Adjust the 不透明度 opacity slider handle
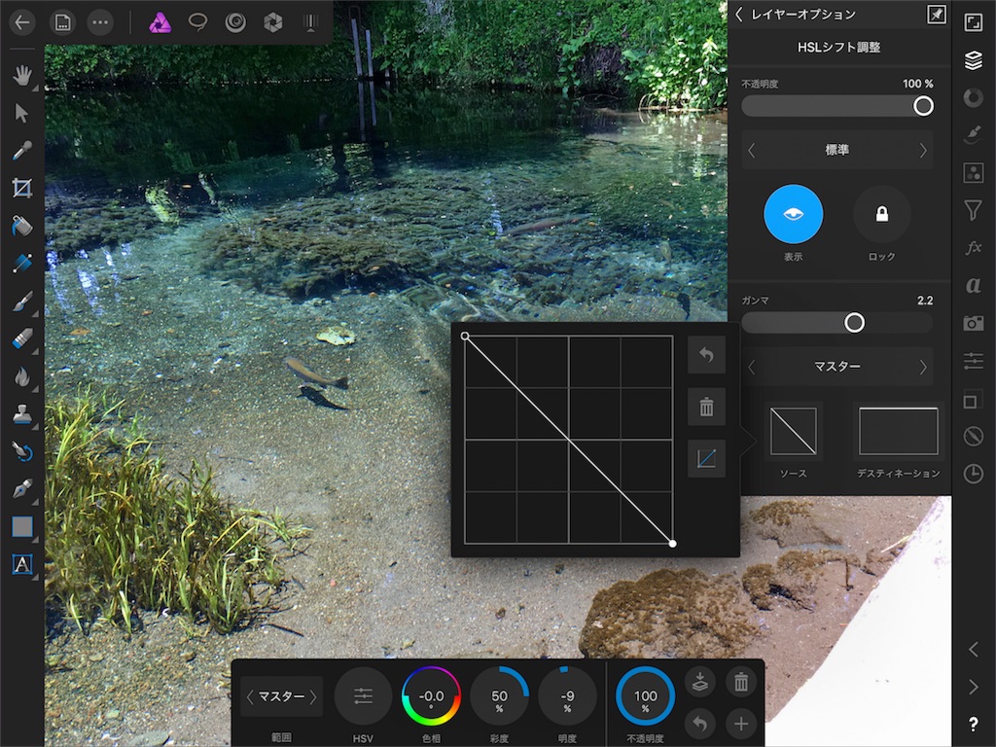 coord(923,106)
